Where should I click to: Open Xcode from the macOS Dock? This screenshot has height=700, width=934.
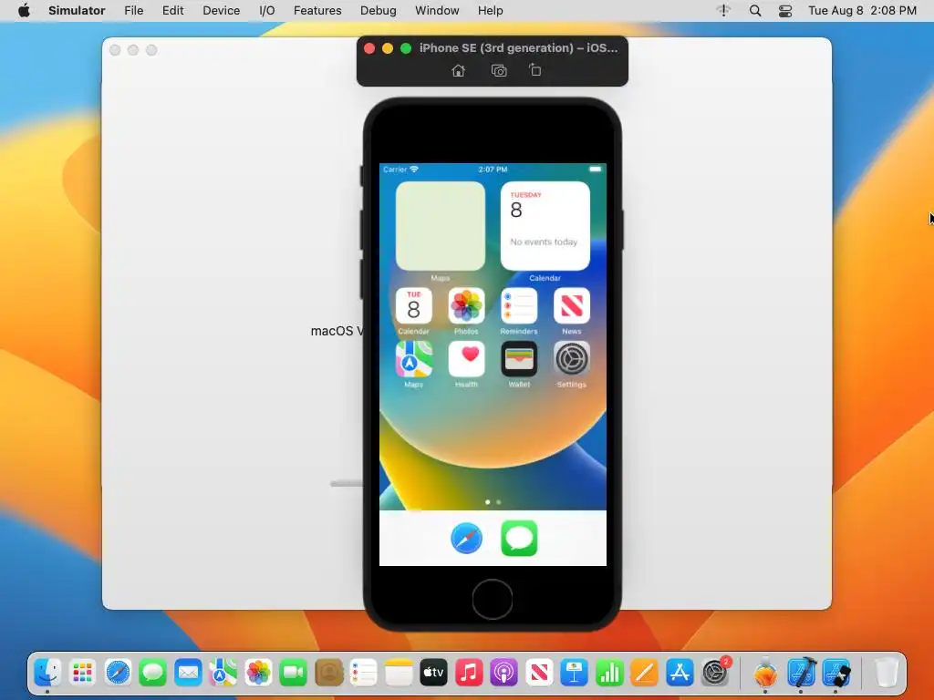tap(801, 674)
